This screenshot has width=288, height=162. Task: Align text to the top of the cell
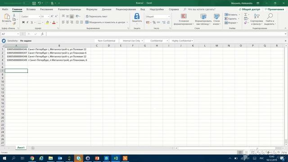(63, 16)
